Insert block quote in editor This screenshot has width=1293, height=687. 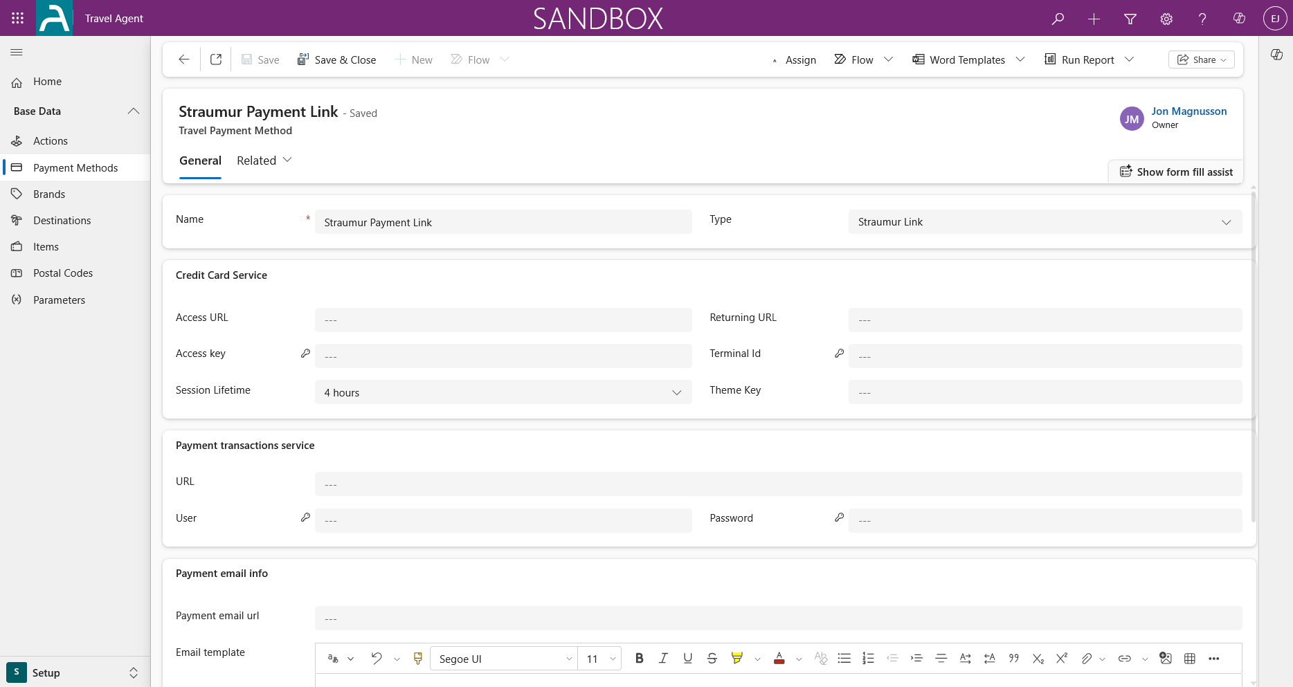(1013, 659)
